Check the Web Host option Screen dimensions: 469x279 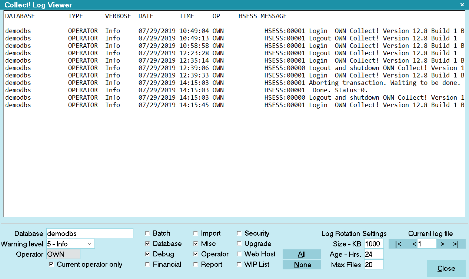pos(239,254)
